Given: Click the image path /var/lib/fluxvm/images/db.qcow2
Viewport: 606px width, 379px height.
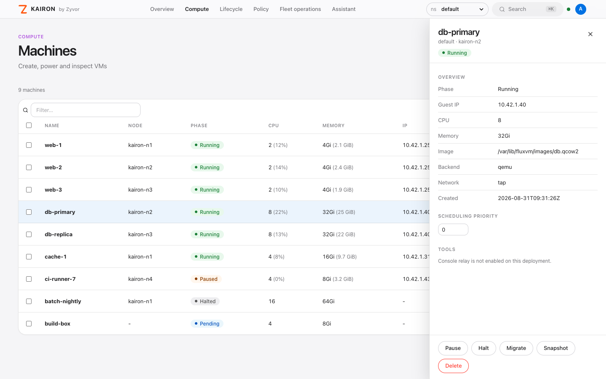Looking at the screenshot, I should tap(538, 152).
